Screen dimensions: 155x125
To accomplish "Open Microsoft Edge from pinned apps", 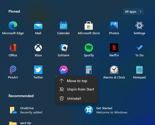I will coord(13,28).
